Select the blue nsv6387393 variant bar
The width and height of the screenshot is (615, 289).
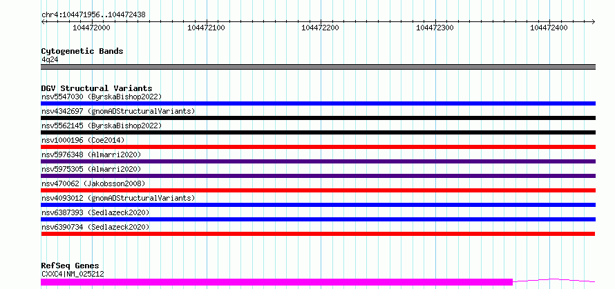[318, 219]
